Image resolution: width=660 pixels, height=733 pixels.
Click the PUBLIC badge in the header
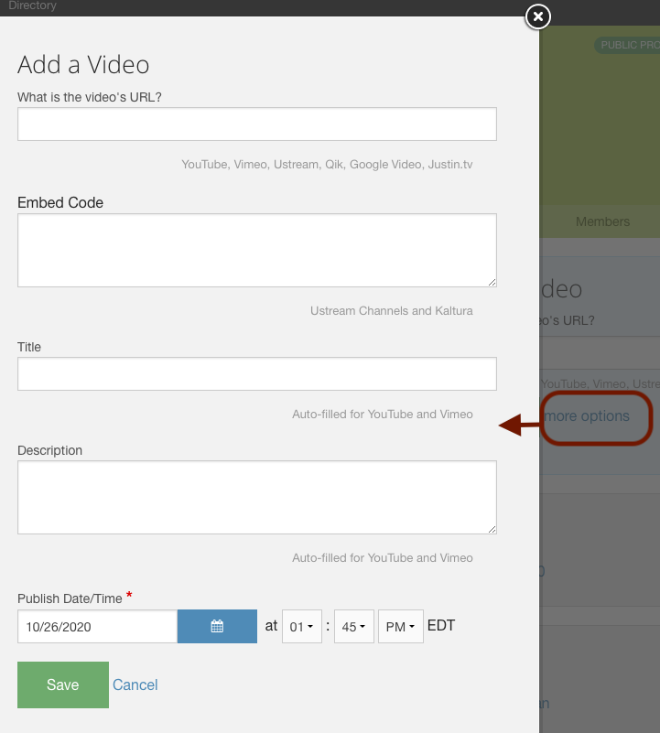627,45
